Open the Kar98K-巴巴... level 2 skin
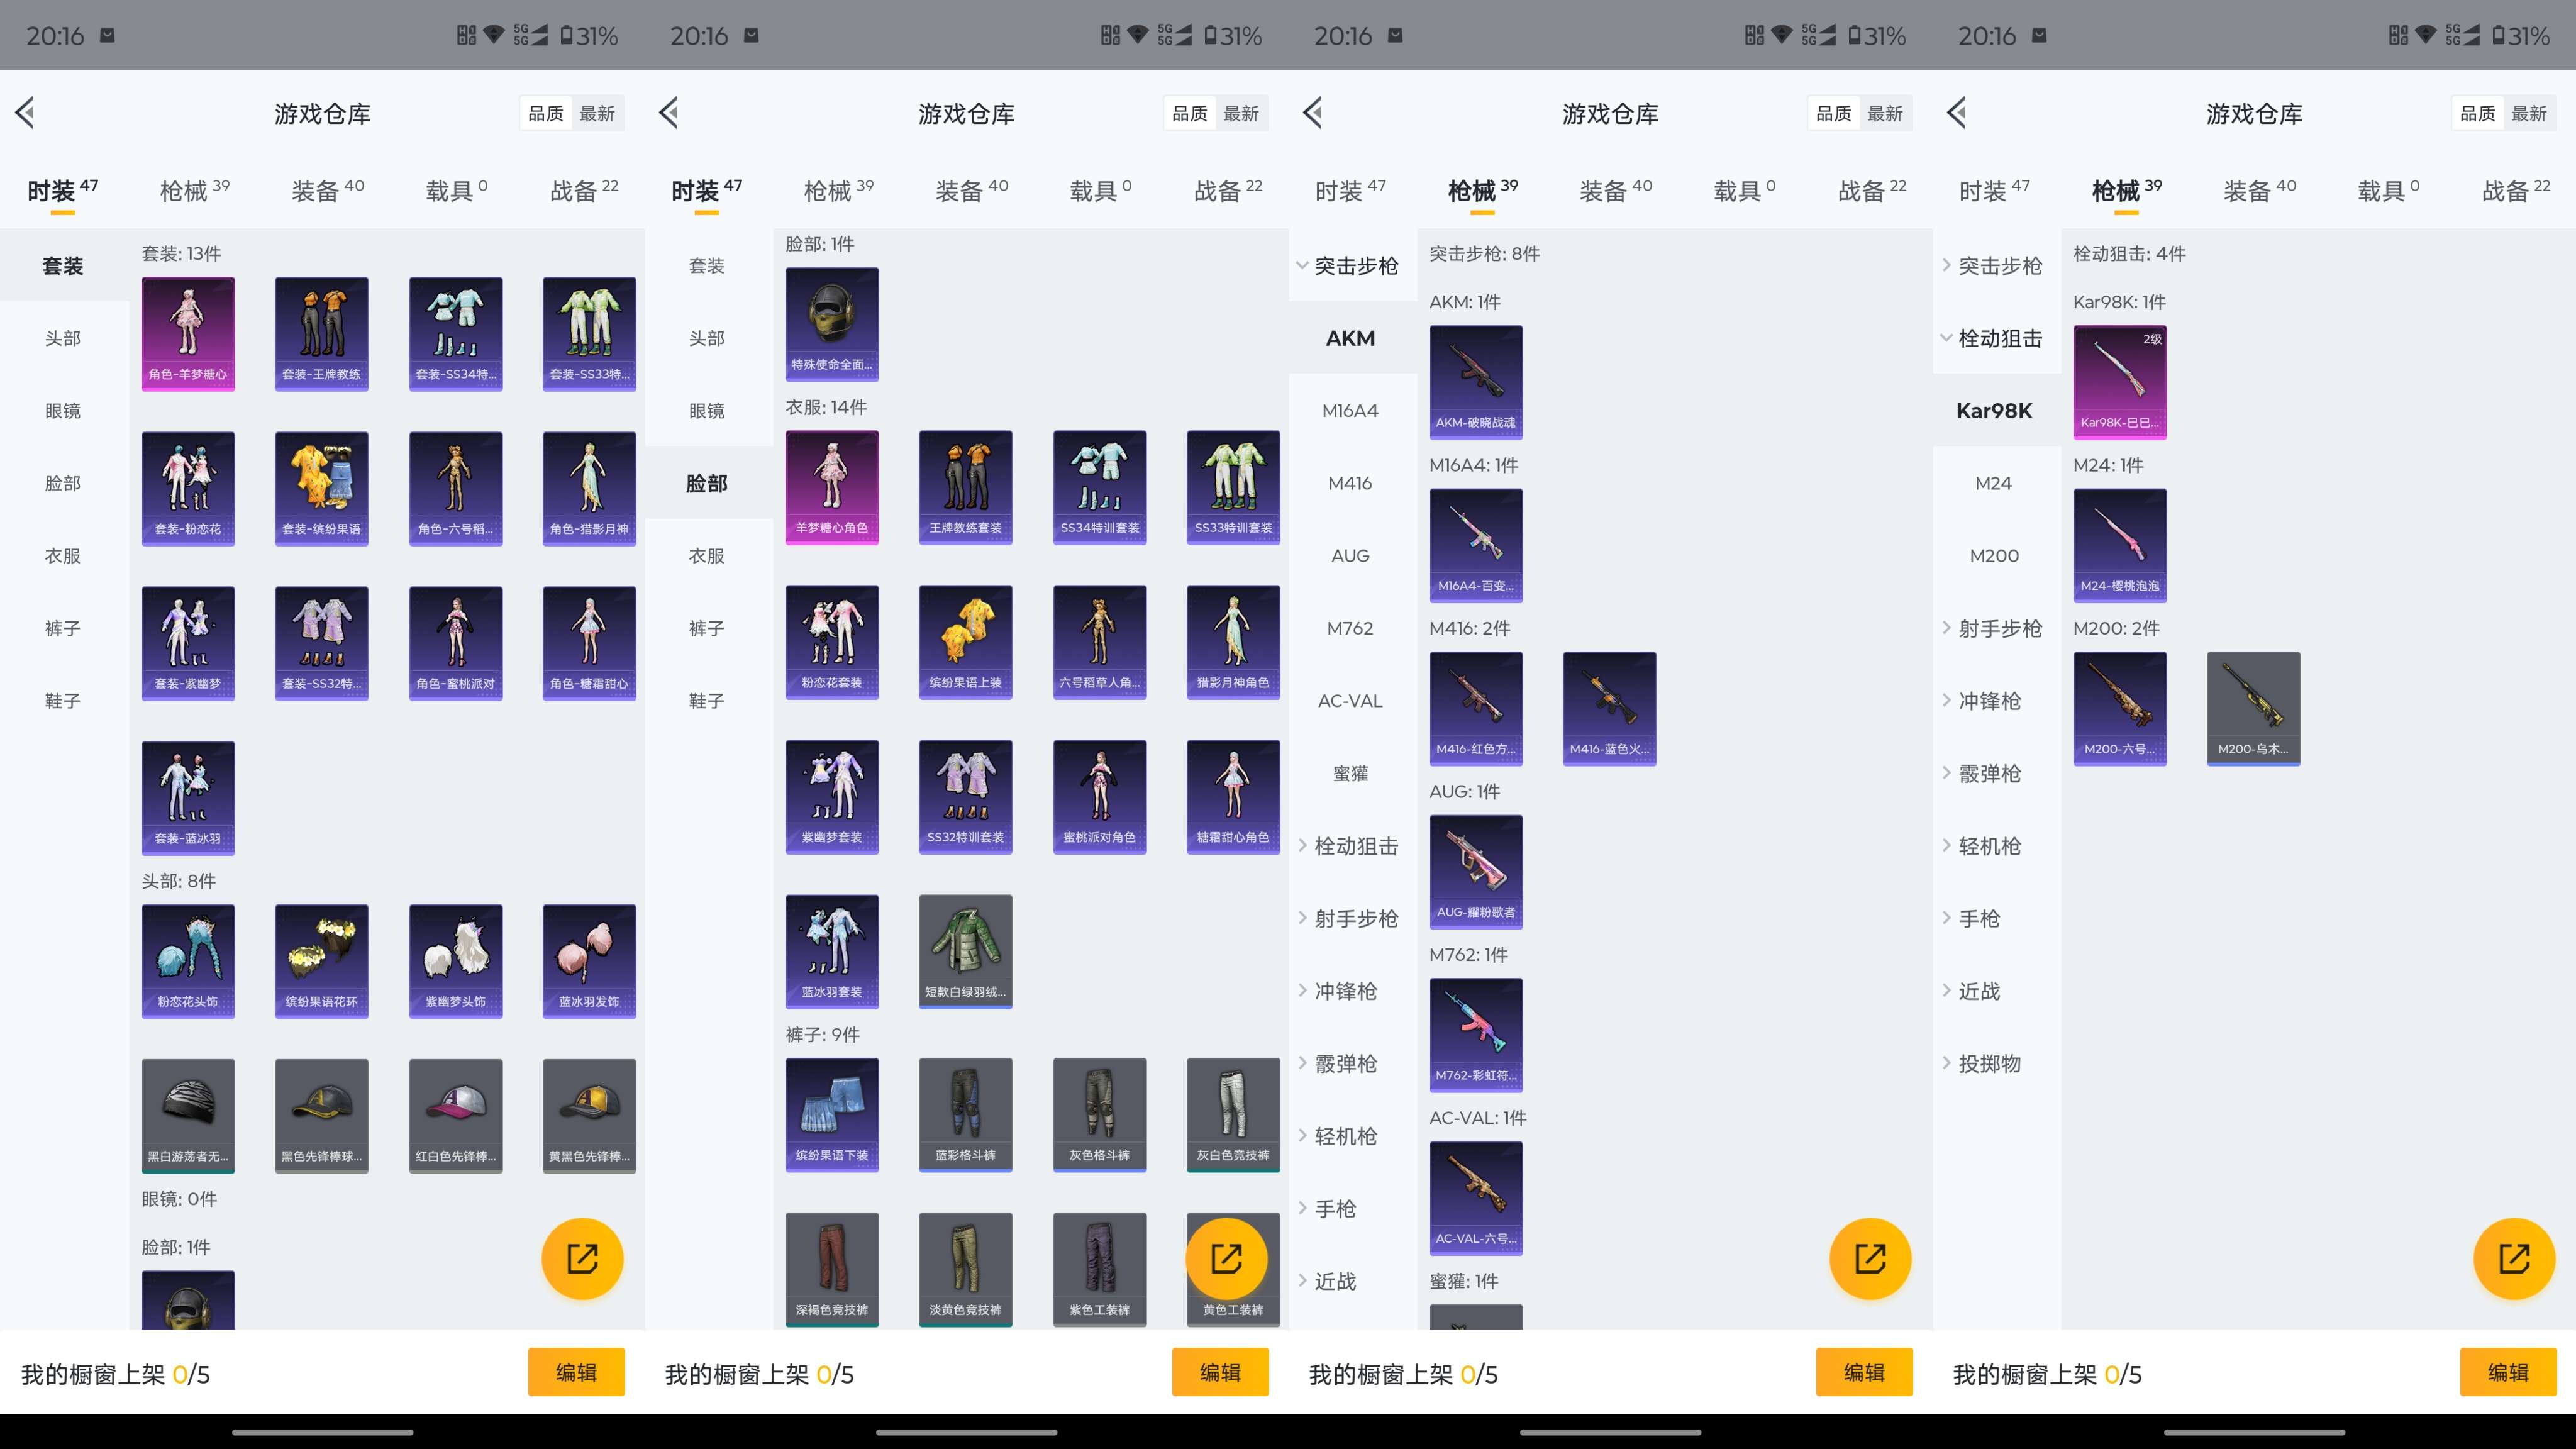Screen dimensions: 2576x1449 tap(2120, 382)
